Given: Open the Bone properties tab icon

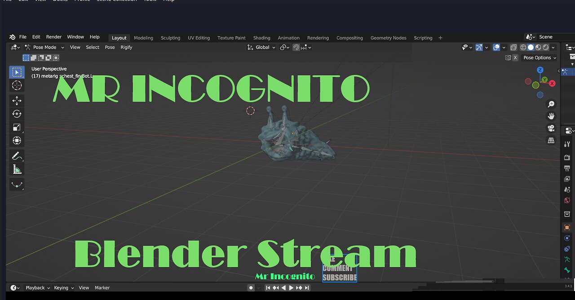Looking at the screenshot, I should tap(567, 270).
